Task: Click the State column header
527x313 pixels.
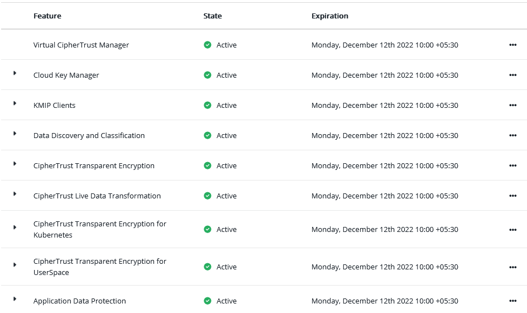Action: (212, 16)
